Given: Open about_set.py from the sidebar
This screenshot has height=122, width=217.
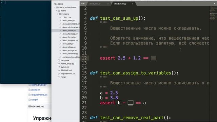Looking at the screenshot, I should click(68, 44).
